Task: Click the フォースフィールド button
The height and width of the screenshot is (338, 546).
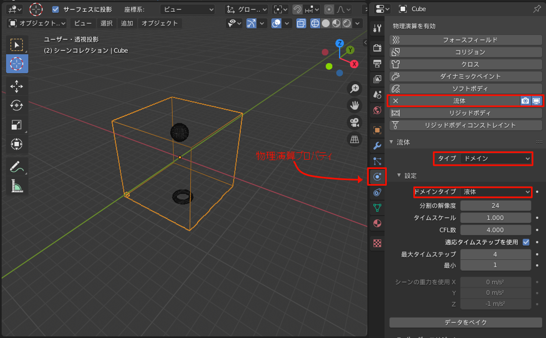Action: tap(466, 40)
